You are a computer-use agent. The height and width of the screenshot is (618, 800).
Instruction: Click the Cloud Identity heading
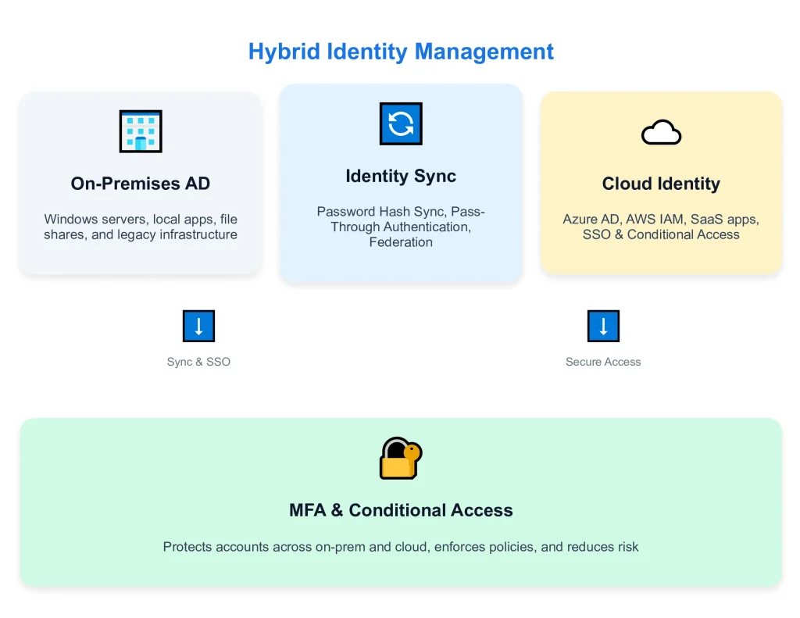pyautogui.click(x=661, y=184)
